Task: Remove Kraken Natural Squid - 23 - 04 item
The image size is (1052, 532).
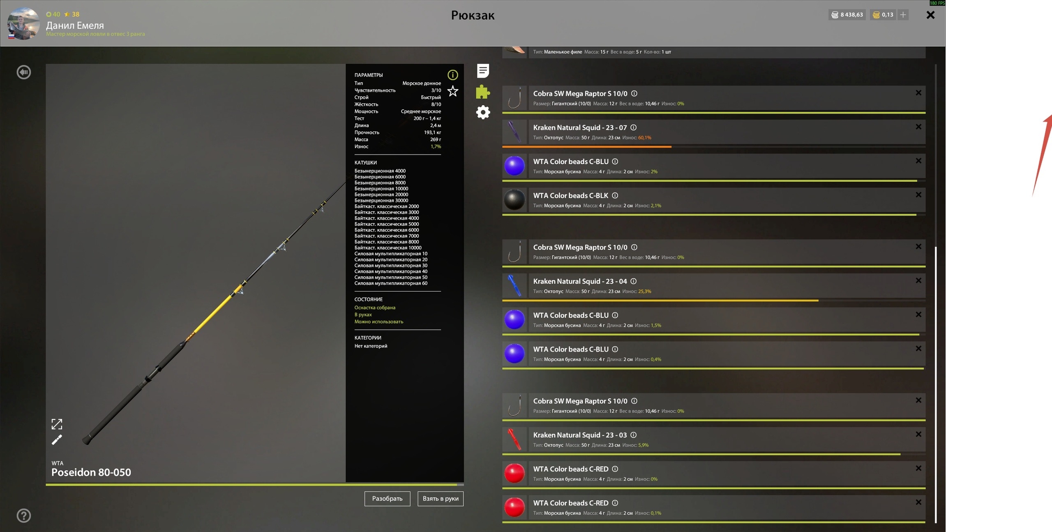Action: pos(918,281)
